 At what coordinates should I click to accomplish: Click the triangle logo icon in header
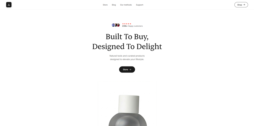coord(9,5)
